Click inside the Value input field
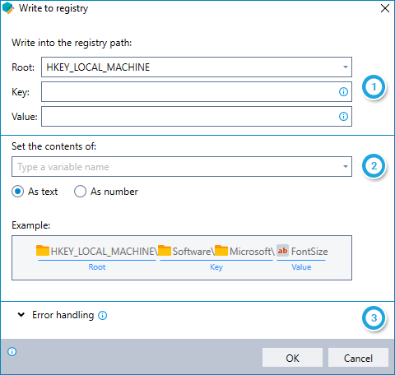 197,117
